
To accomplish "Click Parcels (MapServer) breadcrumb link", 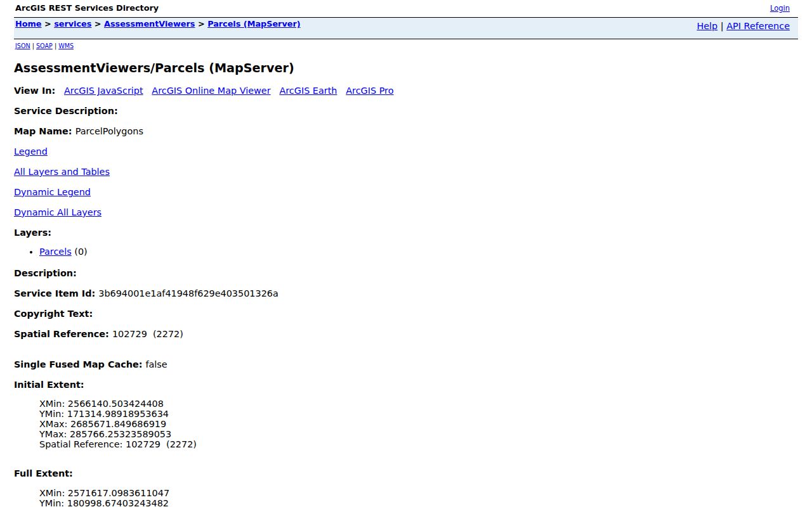I will (x=254, y=24).
